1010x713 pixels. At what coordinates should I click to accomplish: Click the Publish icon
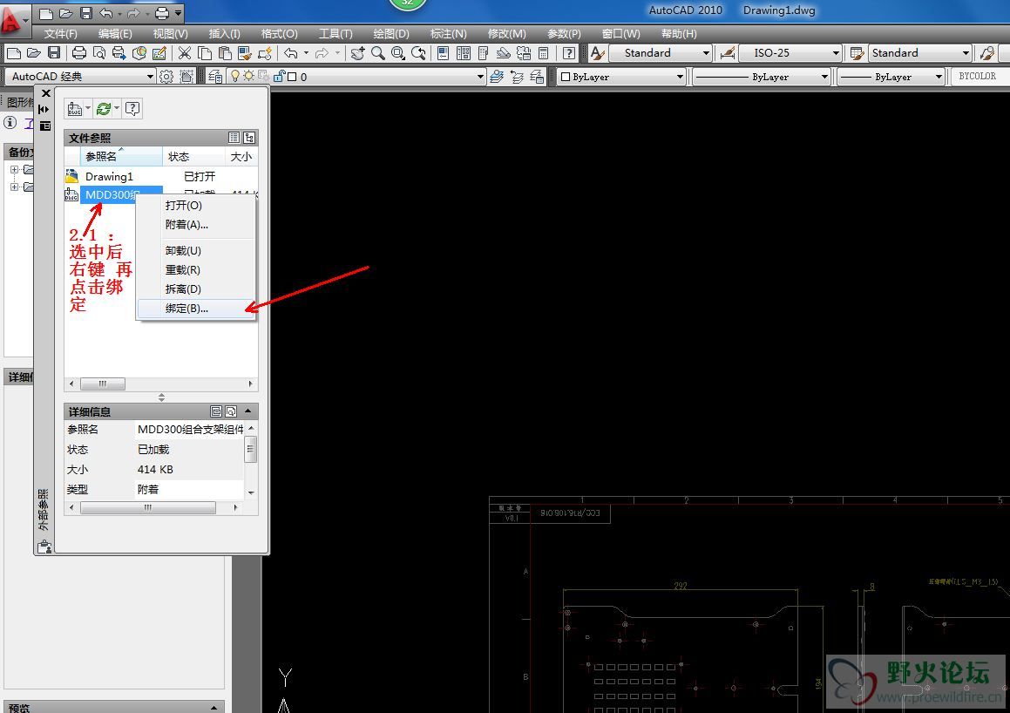pos(119,53)
